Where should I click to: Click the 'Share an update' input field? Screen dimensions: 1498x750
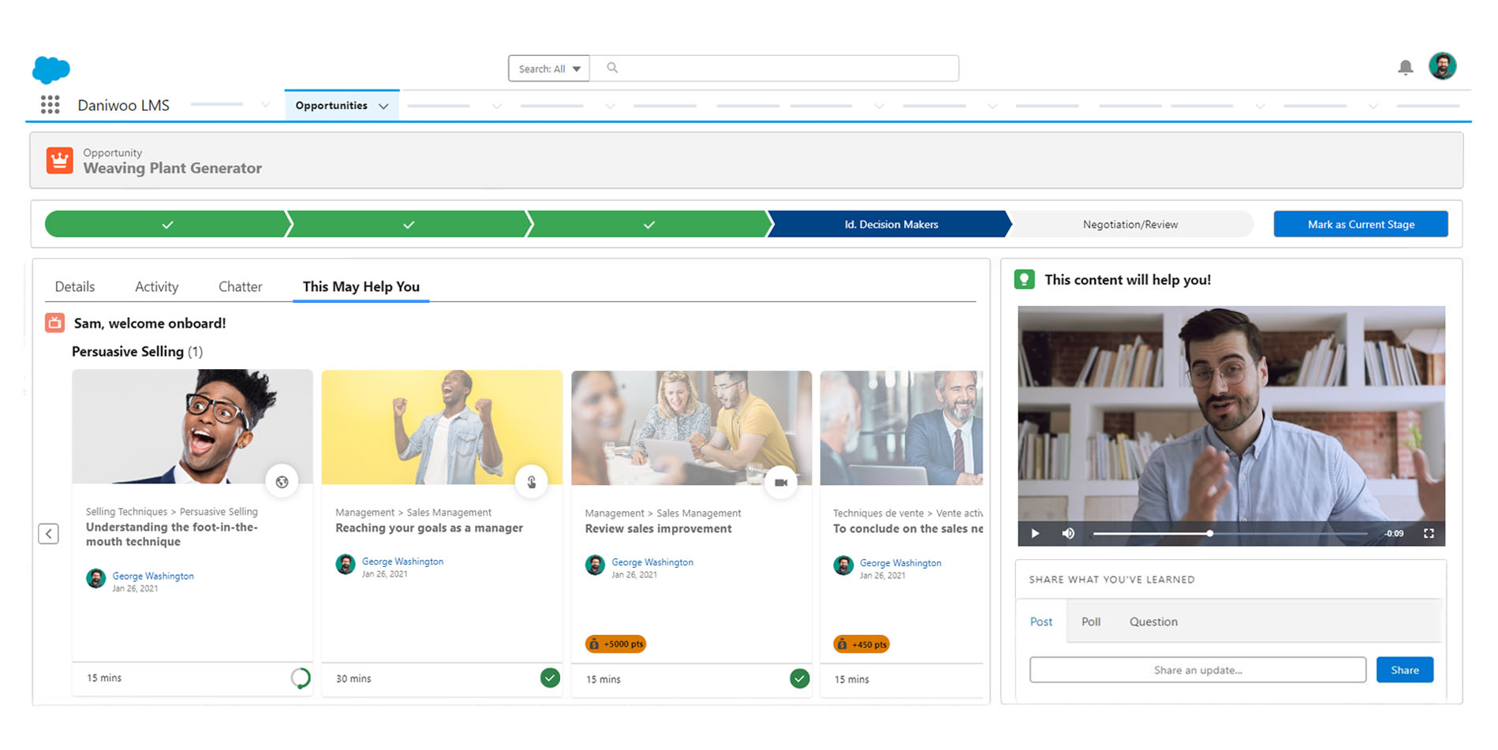(1197, 670)
